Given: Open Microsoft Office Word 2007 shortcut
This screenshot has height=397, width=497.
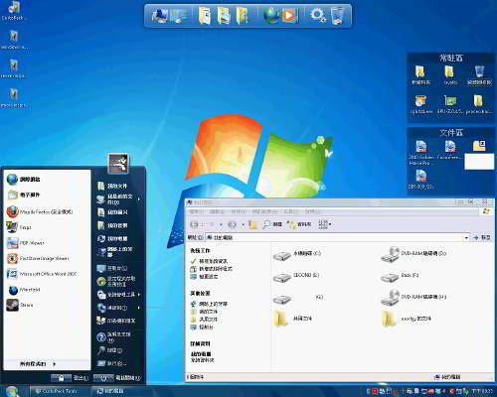Looking at the screenshot, I should pos(42,274).
